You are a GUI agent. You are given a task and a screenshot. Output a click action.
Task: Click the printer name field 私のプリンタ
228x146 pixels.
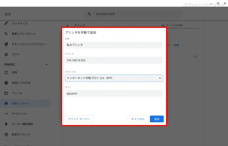pos(114,45)
